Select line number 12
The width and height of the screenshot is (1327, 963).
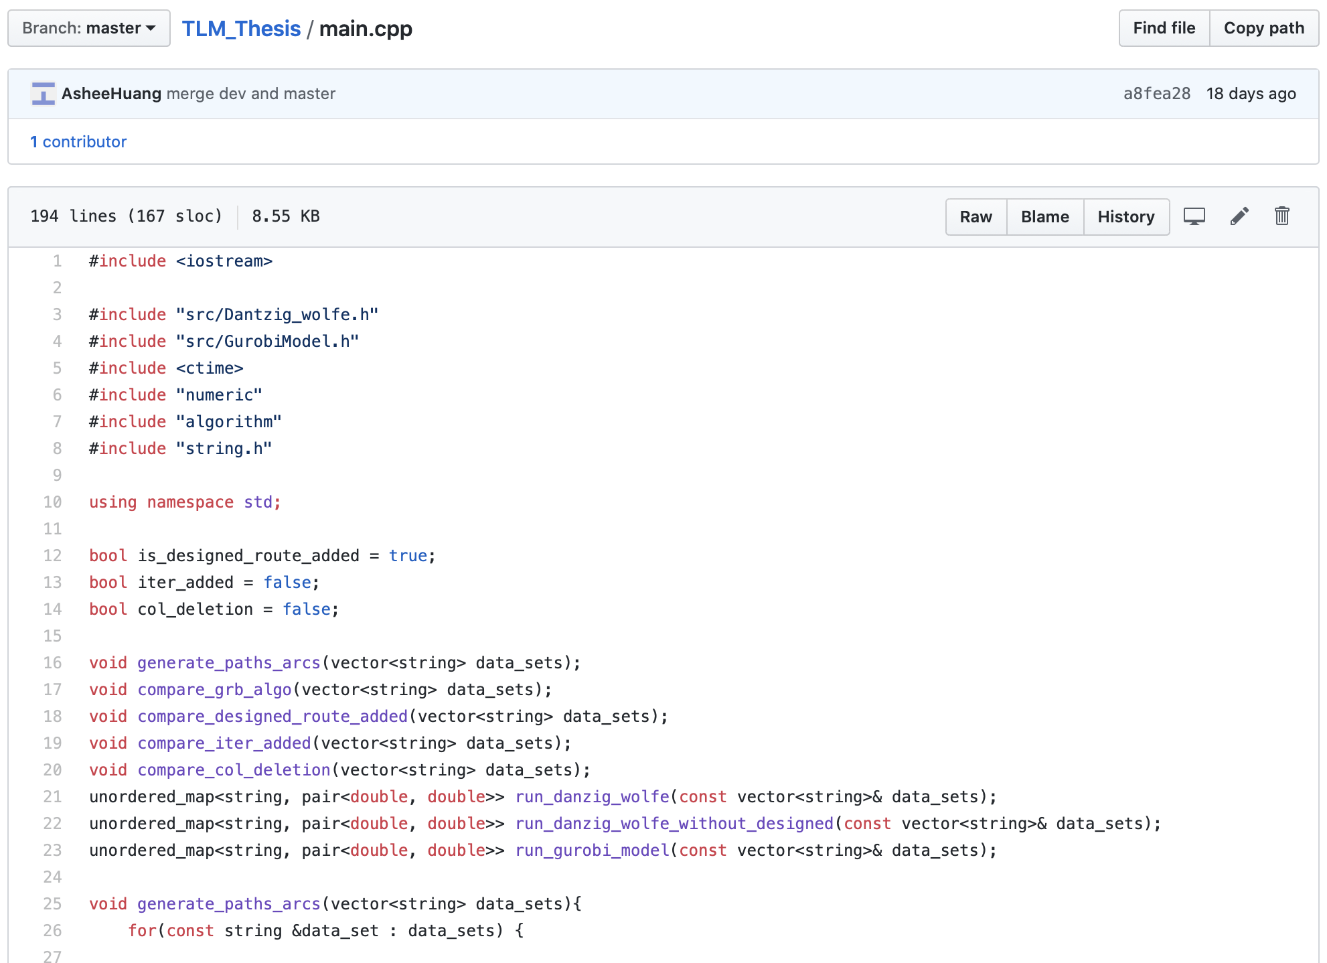(x=52, y=556)
